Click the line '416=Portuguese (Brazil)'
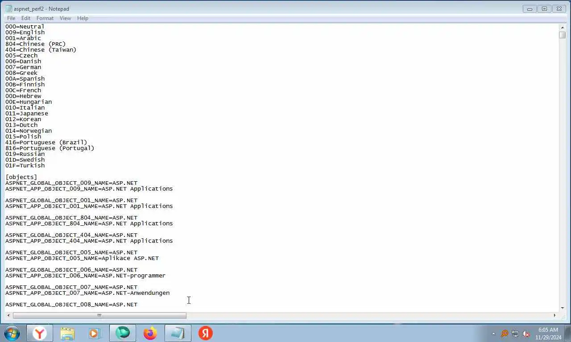This screenshot has height=342, width=571. tap(46, 142)
